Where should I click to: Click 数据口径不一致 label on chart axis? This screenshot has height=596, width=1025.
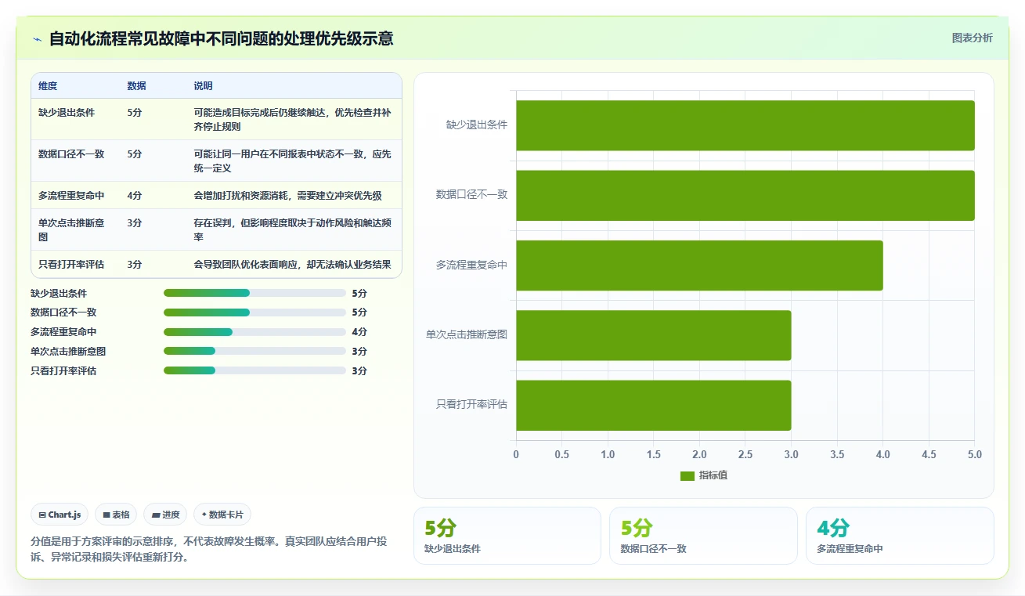point(471,194)
